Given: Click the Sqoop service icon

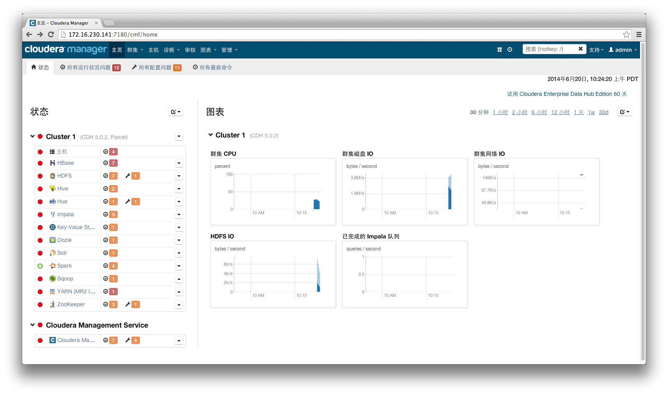Looking at the screenshot, I should click(x=52, y=279).
